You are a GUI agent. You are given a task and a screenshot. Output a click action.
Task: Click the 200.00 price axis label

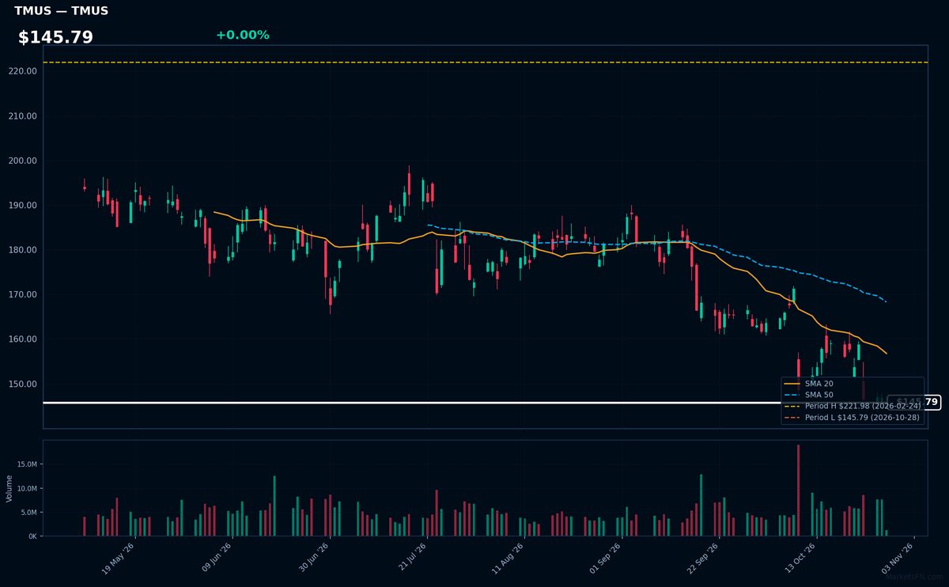[x=25, y=161]
